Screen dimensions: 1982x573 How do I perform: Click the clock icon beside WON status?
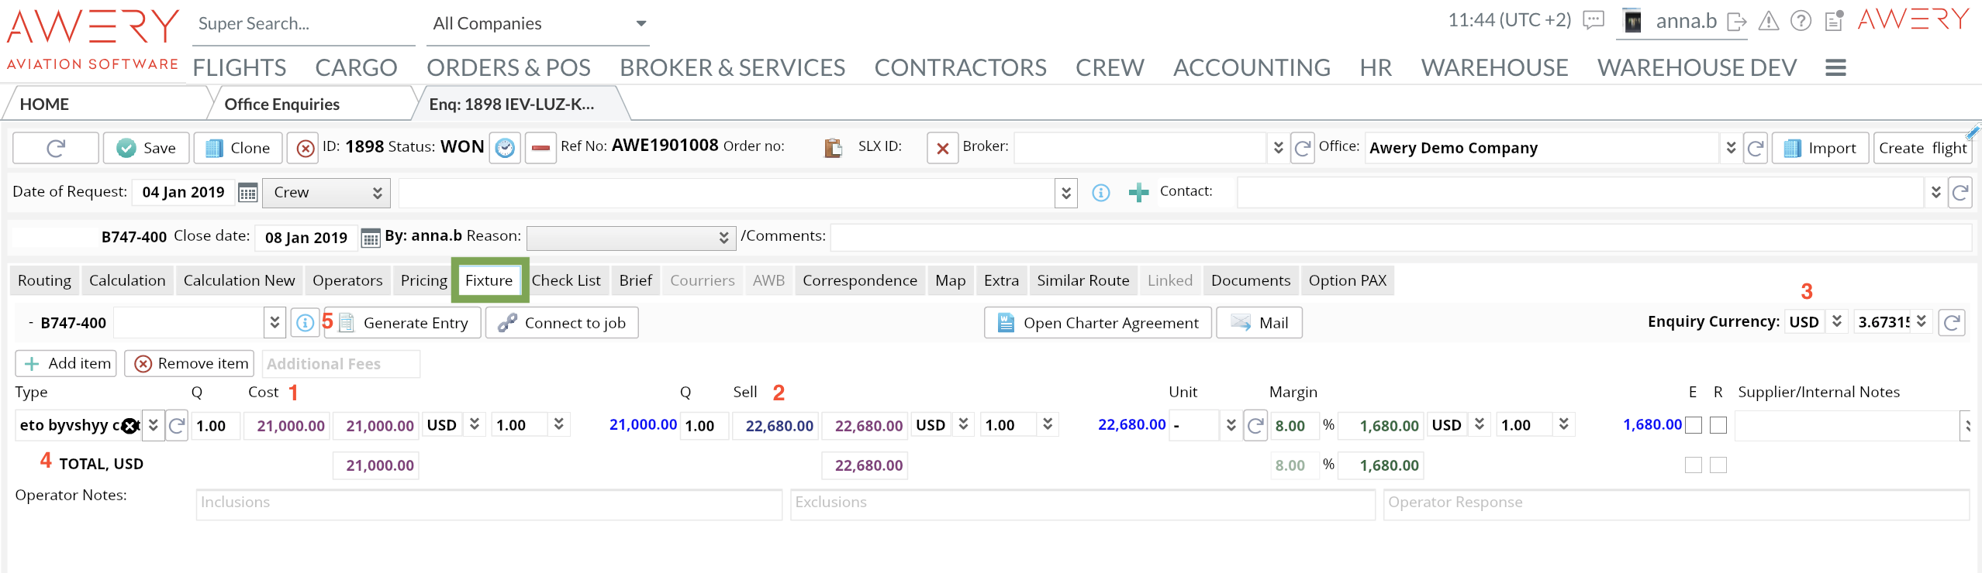(x=505, y=147)
